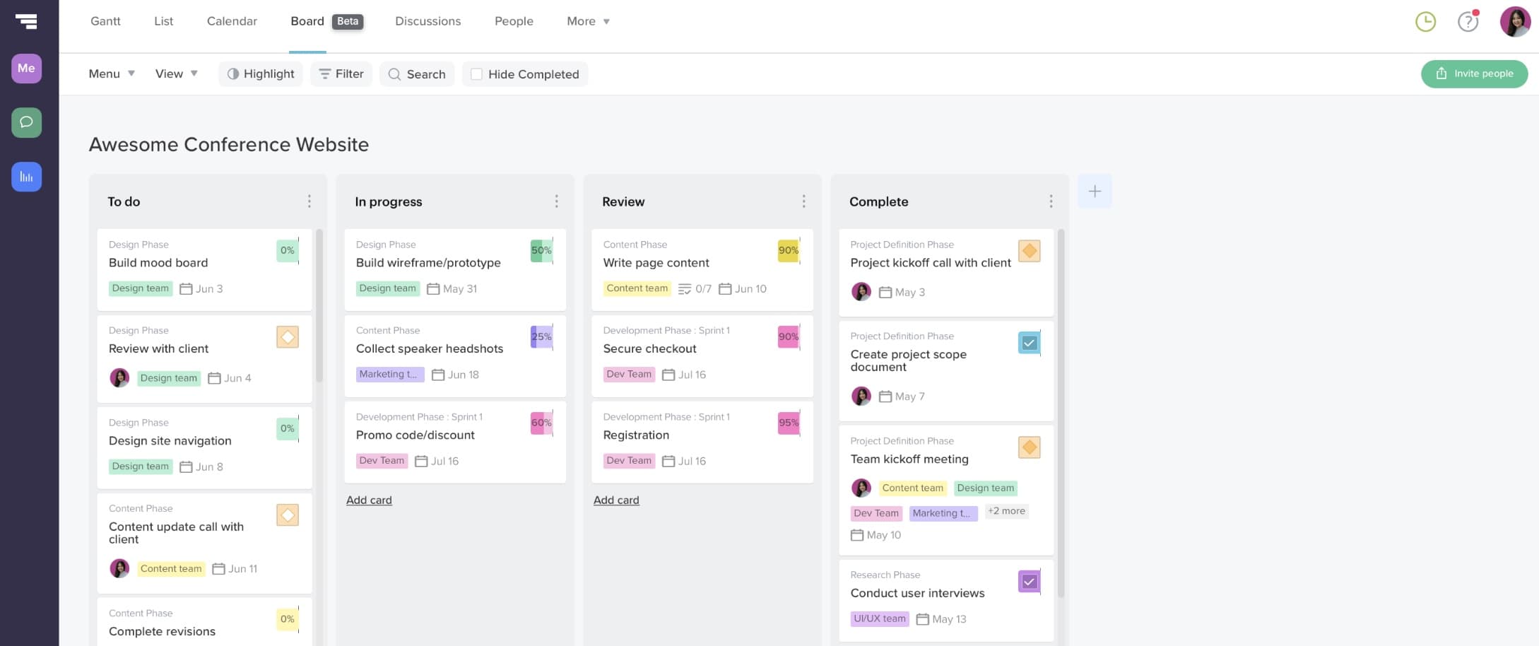
Task: Select the bar chart icon in sidebar
Action: click(26, 177)
